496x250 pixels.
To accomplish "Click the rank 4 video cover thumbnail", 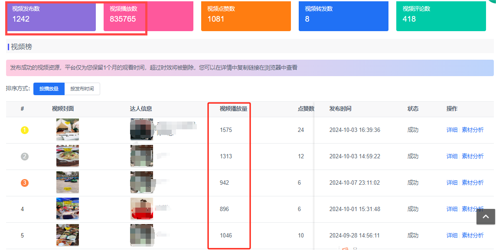I will click(67, 209).
